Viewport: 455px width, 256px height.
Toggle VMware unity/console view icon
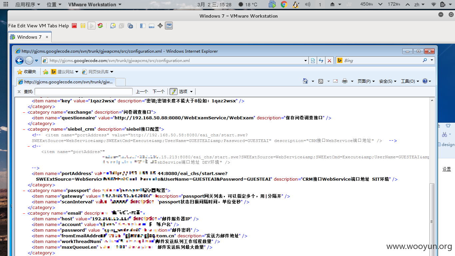(169, 26)
